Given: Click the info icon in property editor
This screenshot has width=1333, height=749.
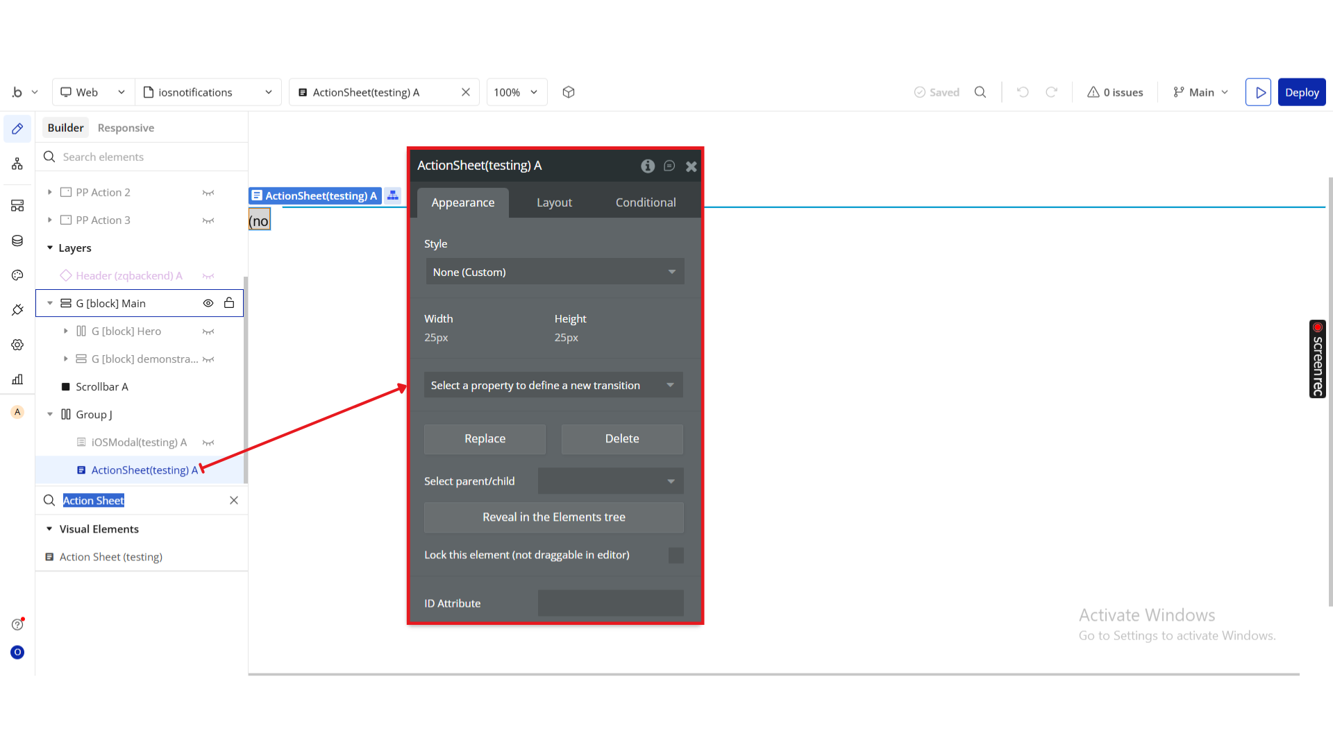Looking at the screenshot, I should 647,166.
